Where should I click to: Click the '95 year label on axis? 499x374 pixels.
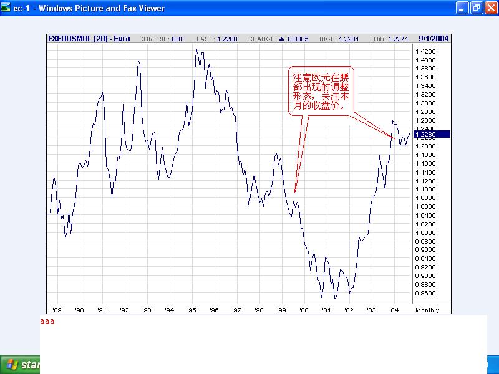coord(191,310)
